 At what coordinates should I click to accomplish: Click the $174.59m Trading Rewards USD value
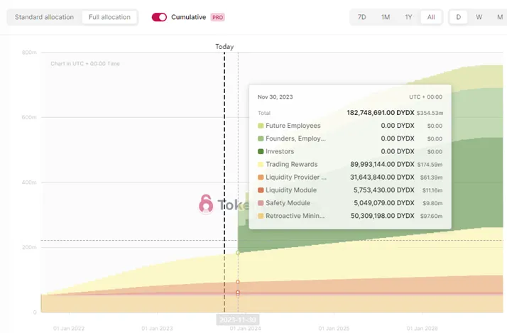click(x=430, y=165)
